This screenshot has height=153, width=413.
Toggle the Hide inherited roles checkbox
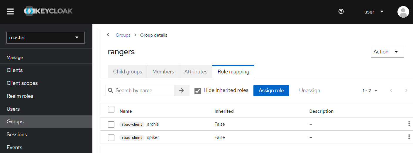[x=198, y=90]
